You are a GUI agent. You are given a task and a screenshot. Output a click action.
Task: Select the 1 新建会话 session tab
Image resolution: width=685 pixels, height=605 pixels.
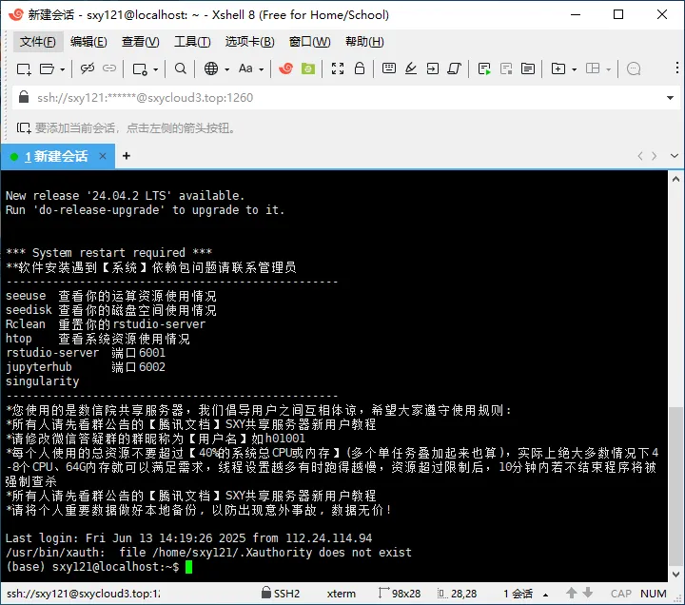pos(55,156)
